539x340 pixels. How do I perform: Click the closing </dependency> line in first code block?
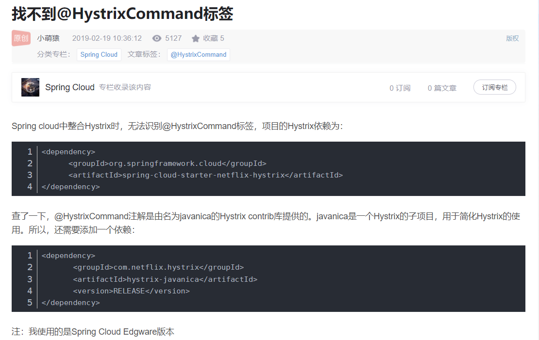pos(70,187)
